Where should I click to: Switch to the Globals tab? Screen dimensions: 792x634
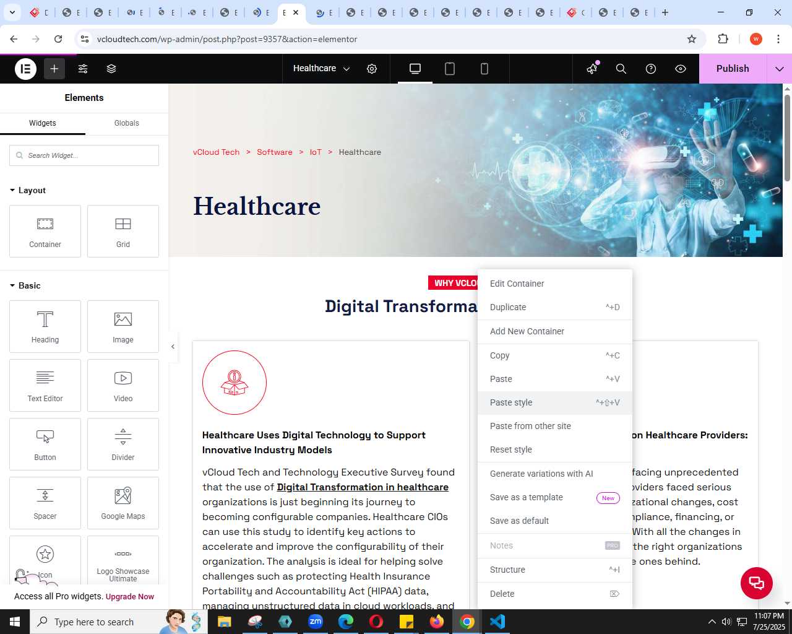coord(127,123)
